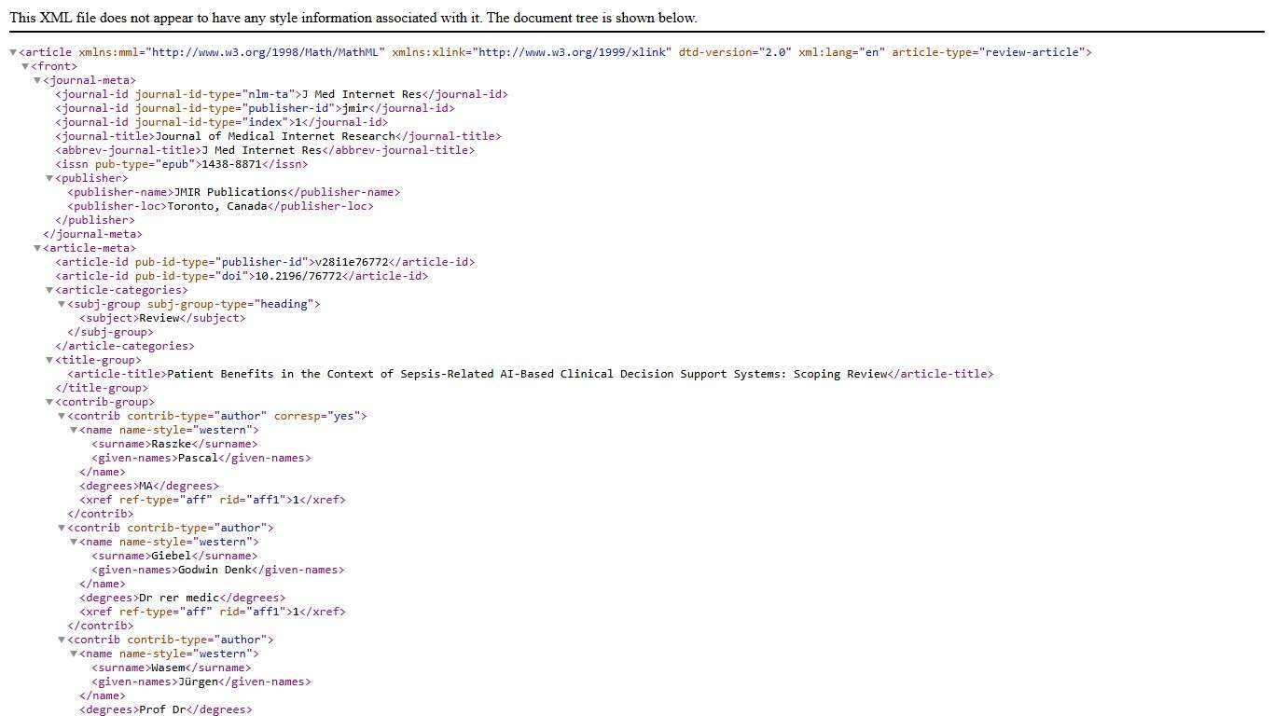The width and height of the screenshot is (1274, 716).
Task: Click the publisher location Toronto, Canada
Action: point(216,206)
